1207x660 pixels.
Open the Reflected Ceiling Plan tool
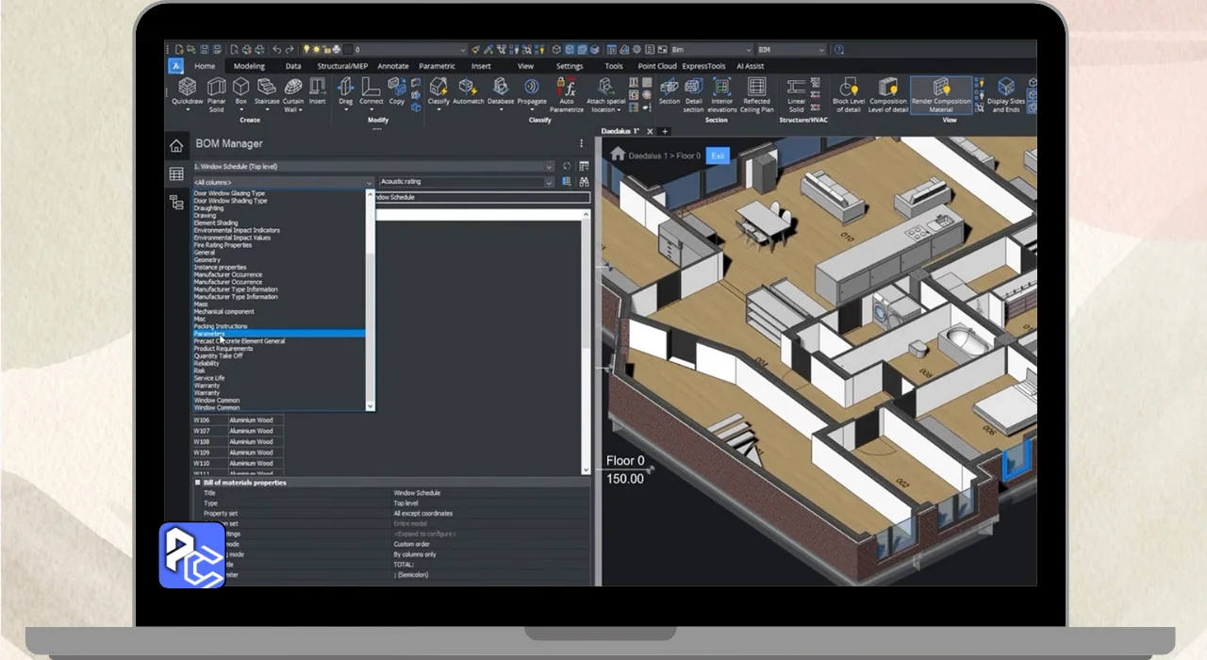pos(756,88)
